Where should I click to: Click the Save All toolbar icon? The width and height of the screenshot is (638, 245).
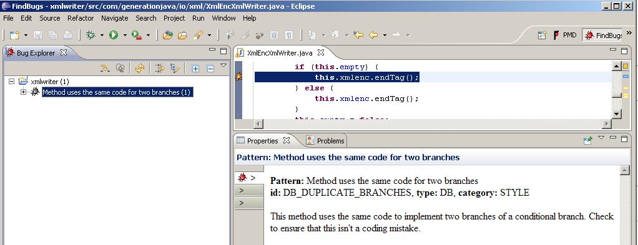coord(52,36)
